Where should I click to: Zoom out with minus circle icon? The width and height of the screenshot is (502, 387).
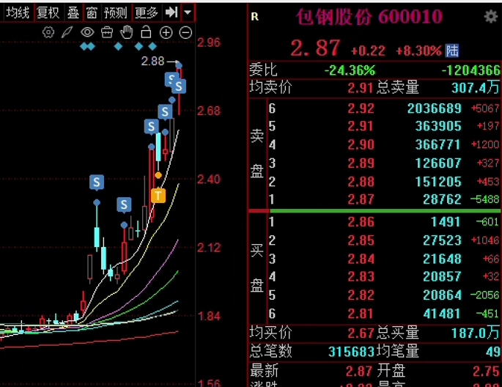click(185, 33)
